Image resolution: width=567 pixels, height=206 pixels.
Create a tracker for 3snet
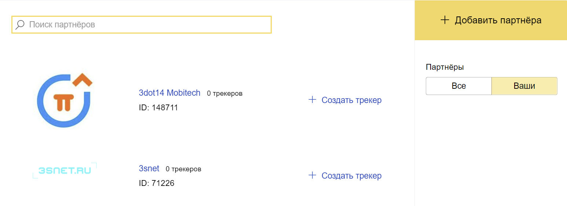pos(351,176)
